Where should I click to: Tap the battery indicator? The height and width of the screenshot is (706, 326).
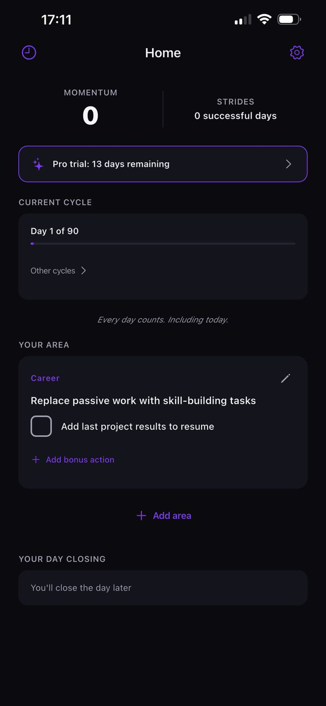pyautogui.click(x=289, y=19)
